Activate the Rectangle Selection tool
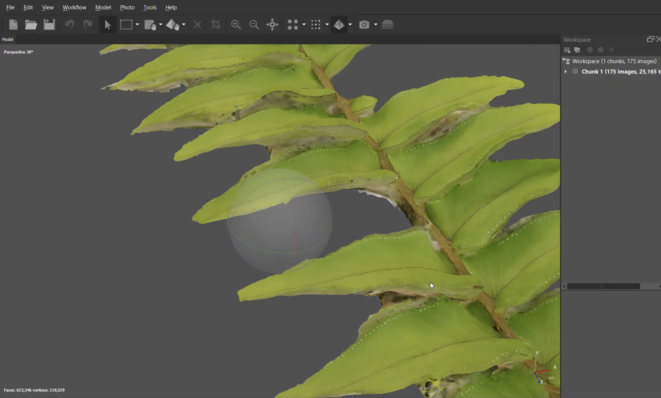Viewport: 661px width, 398px height. pos(126,25)
